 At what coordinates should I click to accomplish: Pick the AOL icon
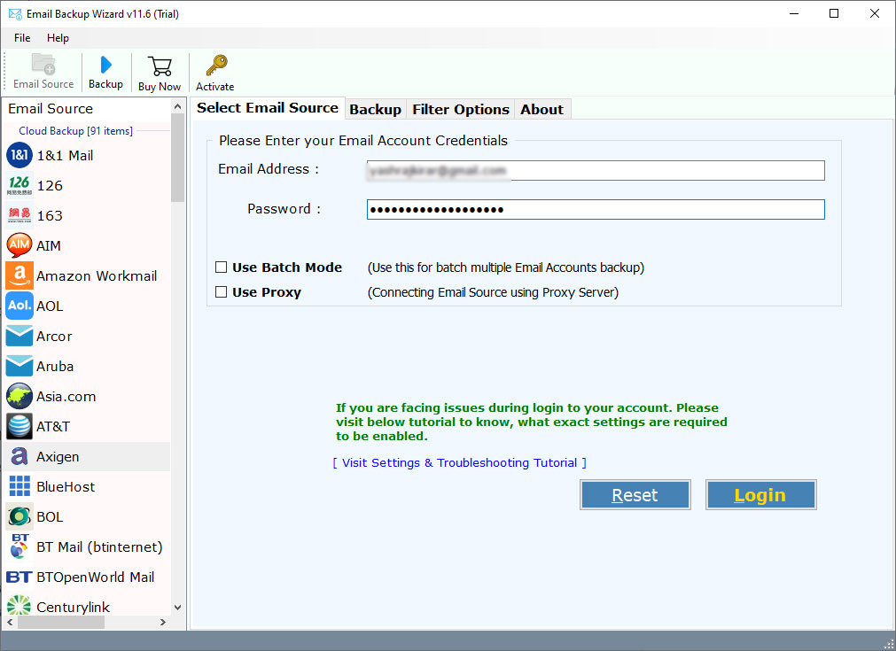19,306
